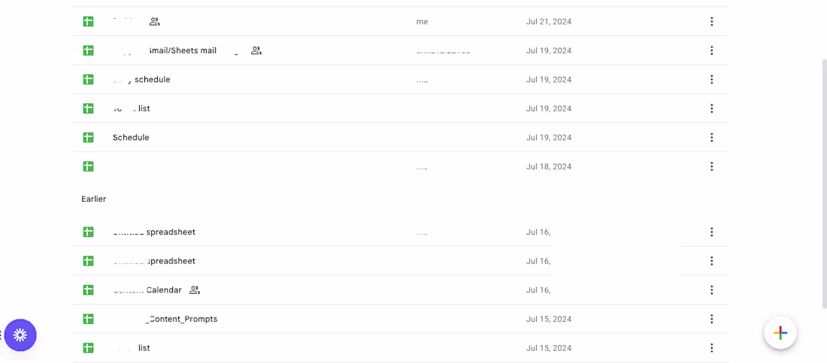Open kebab menu for Content_Prompts file
Viewport: 827px width, 363px height.
click(x=711, y=319)
